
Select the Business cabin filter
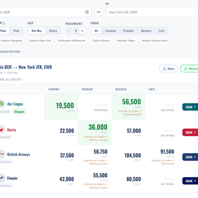click(x=146, y=31)
